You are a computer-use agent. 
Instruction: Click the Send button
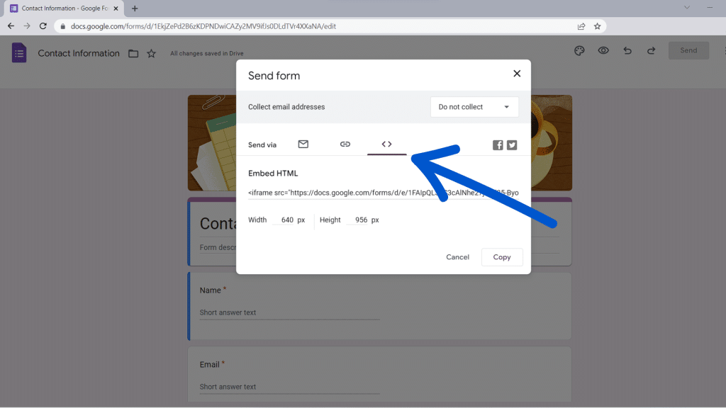[x=688, y=50]
